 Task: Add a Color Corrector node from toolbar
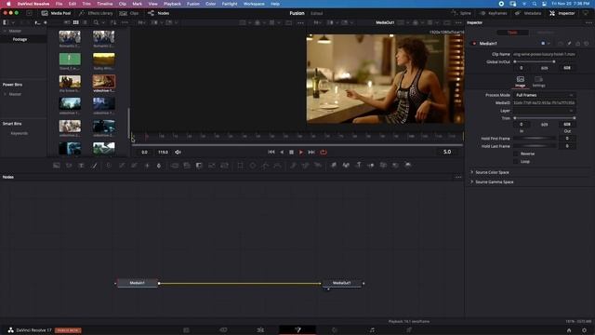(109, 166)
